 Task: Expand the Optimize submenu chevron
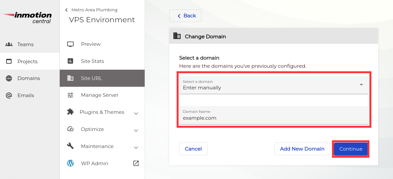(x=136, y=130)
